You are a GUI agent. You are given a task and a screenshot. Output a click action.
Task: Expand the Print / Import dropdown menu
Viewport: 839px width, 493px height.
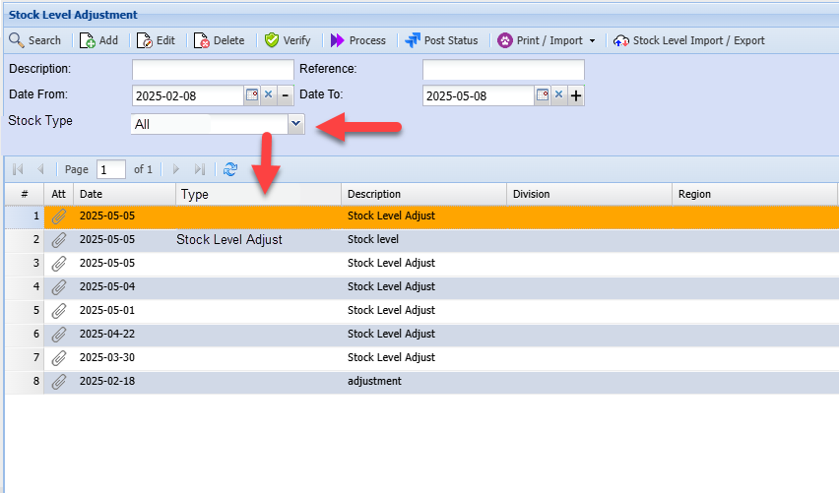pos(592,40)
